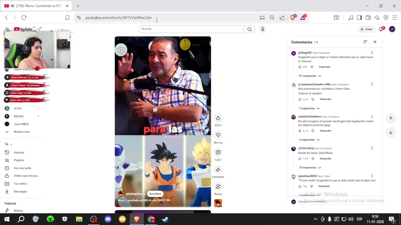Open Steam from the Windows taskbar
Image resolution: width=401 pixels, height=225 pixels.
click(165, 219)
